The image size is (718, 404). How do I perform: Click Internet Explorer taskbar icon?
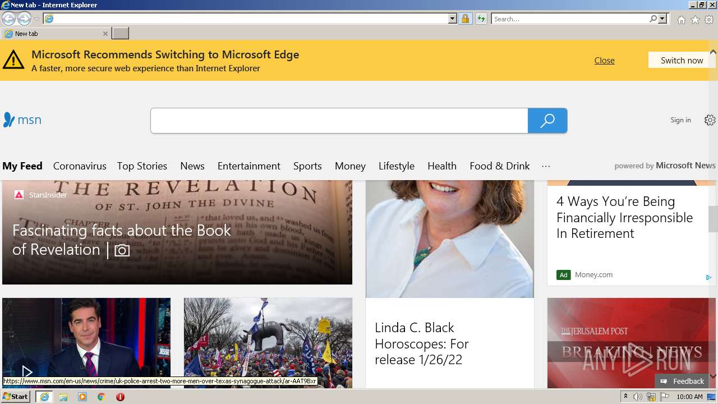[x=44, y=397]
